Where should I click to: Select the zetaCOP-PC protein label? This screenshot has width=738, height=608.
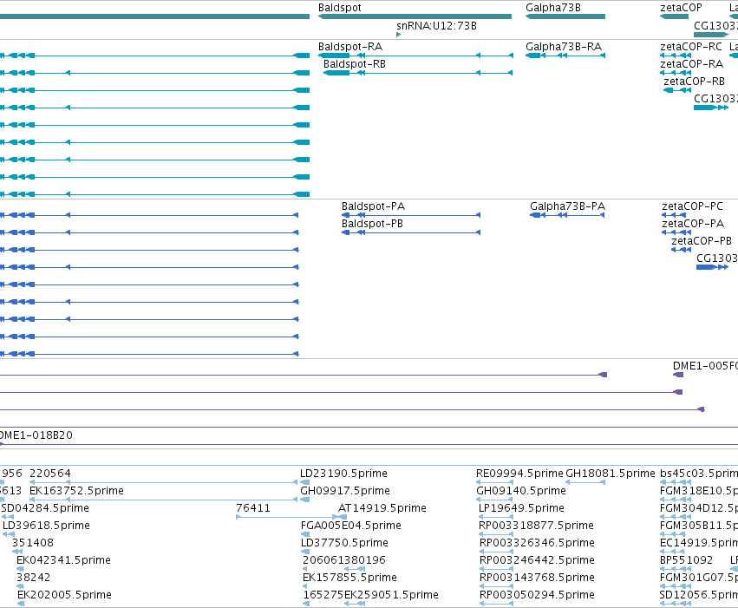tap(692, 206)
